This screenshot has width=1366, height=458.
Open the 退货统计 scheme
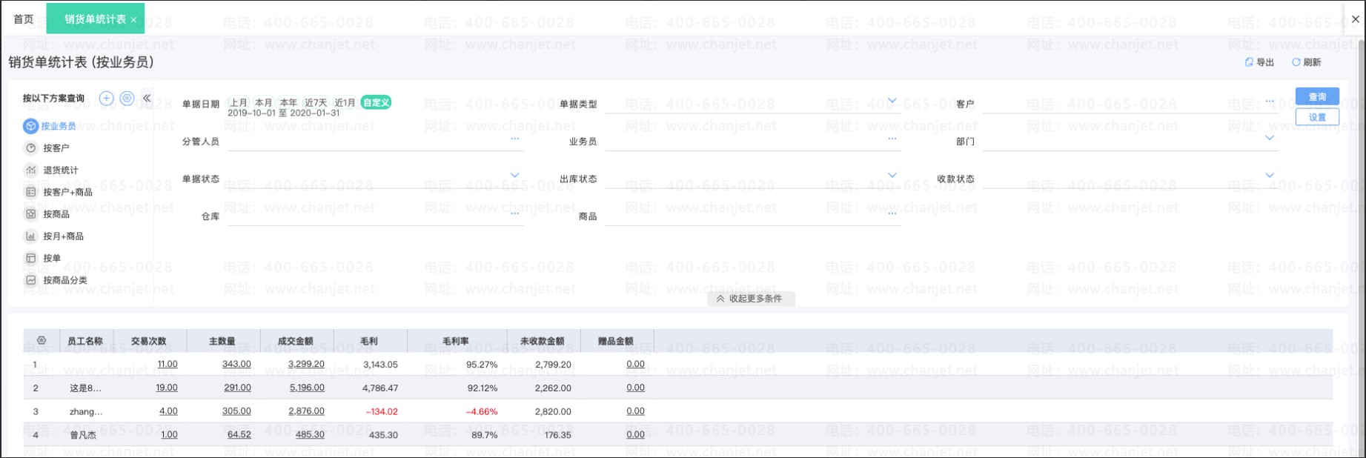[53, 170]
